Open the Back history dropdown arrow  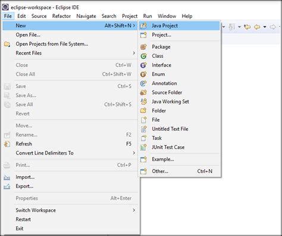click(265, 27)
